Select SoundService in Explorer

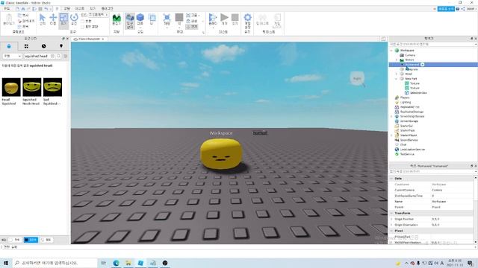[406, 140]
